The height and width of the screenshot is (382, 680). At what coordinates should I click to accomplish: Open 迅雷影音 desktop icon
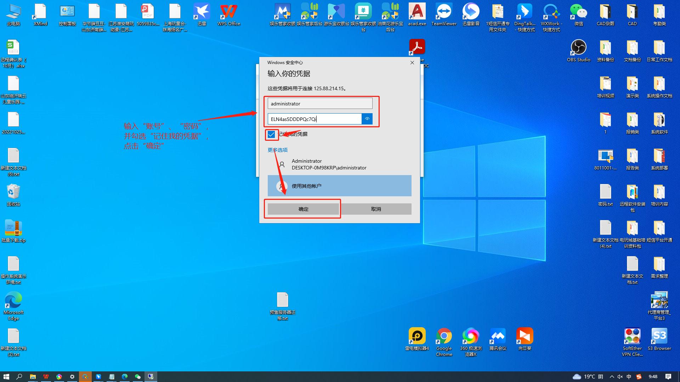(x=471, y=15)
